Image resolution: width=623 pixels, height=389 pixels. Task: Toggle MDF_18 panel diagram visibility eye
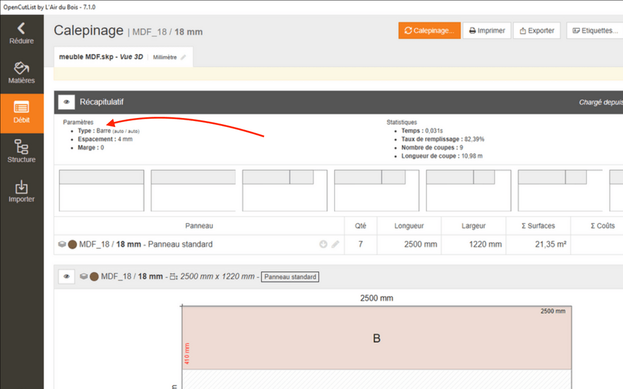coord(66,277)
